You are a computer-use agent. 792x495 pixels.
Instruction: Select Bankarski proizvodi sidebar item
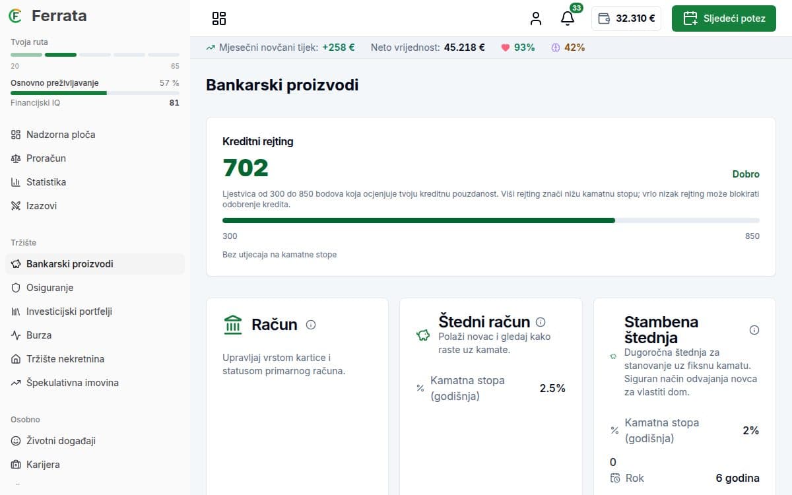[x=95, y=264]
